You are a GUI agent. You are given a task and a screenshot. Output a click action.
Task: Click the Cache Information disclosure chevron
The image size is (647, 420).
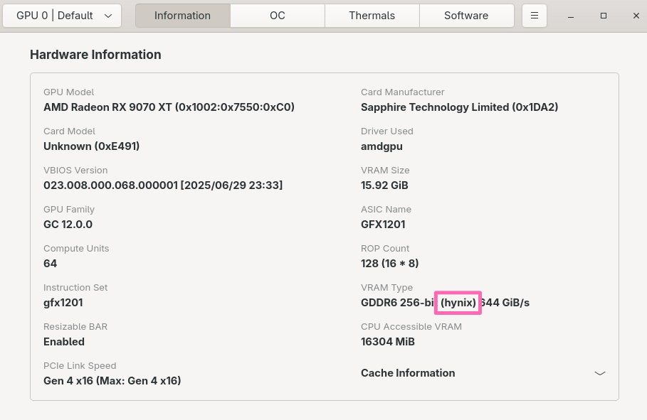click(599, 372)
